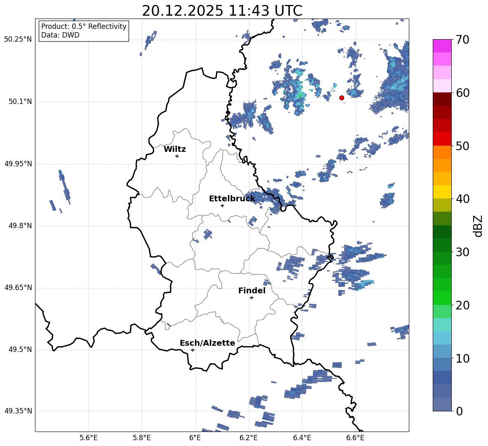This screenshot has height=446, width=488.
Task: Click the 20 tick on the colorbar
Action: 462,305
